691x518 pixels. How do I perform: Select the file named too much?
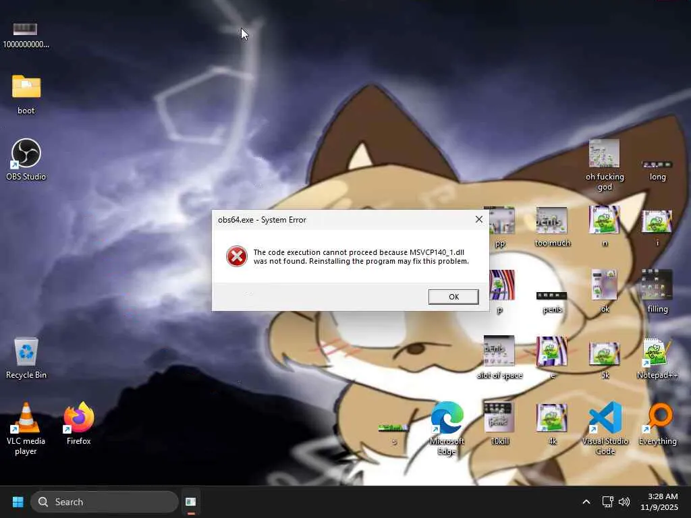552,227
